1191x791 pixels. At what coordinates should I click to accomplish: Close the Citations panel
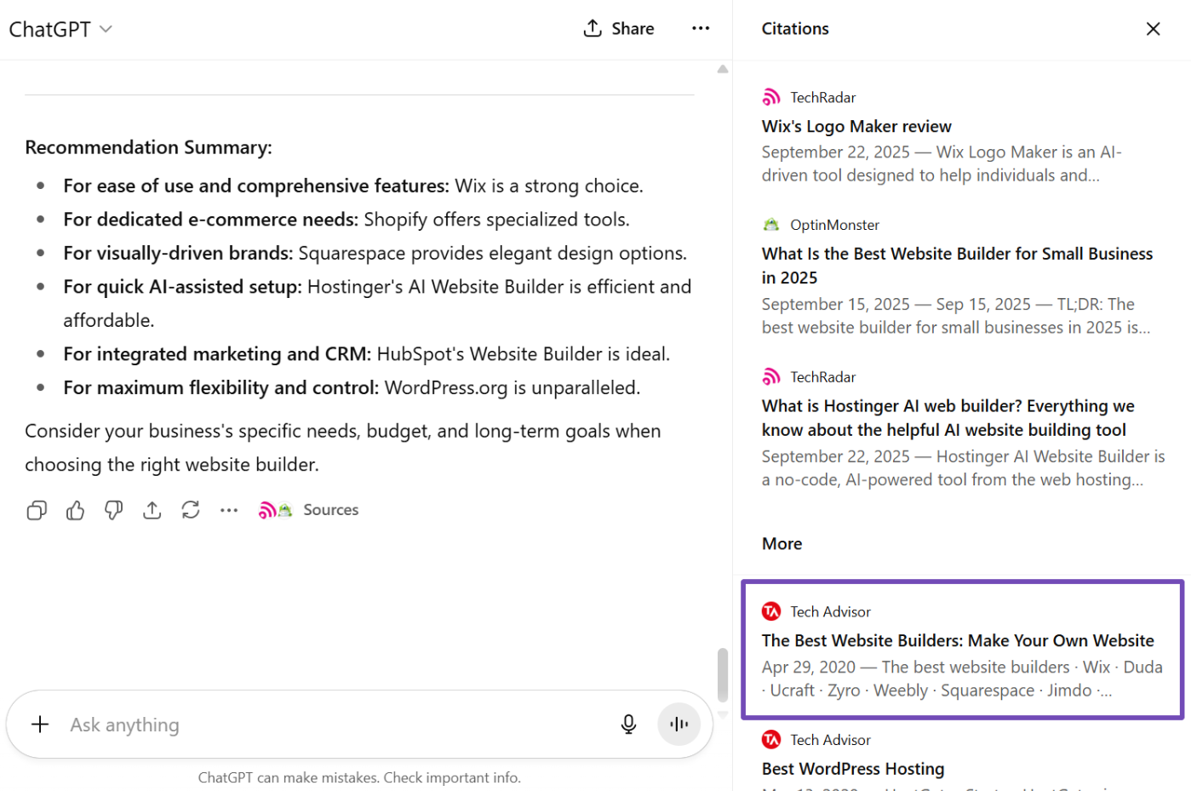[x=1153, y=29]
